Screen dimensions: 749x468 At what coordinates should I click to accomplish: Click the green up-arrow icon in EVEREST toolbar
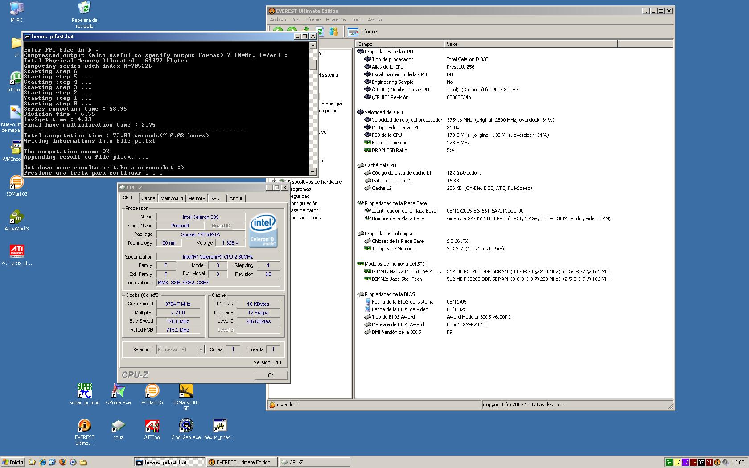point(306,31)
